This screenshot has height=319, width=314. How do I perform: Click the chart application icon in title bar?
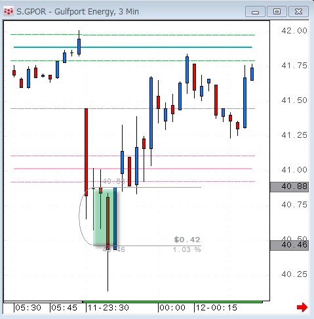coord(9,12)
